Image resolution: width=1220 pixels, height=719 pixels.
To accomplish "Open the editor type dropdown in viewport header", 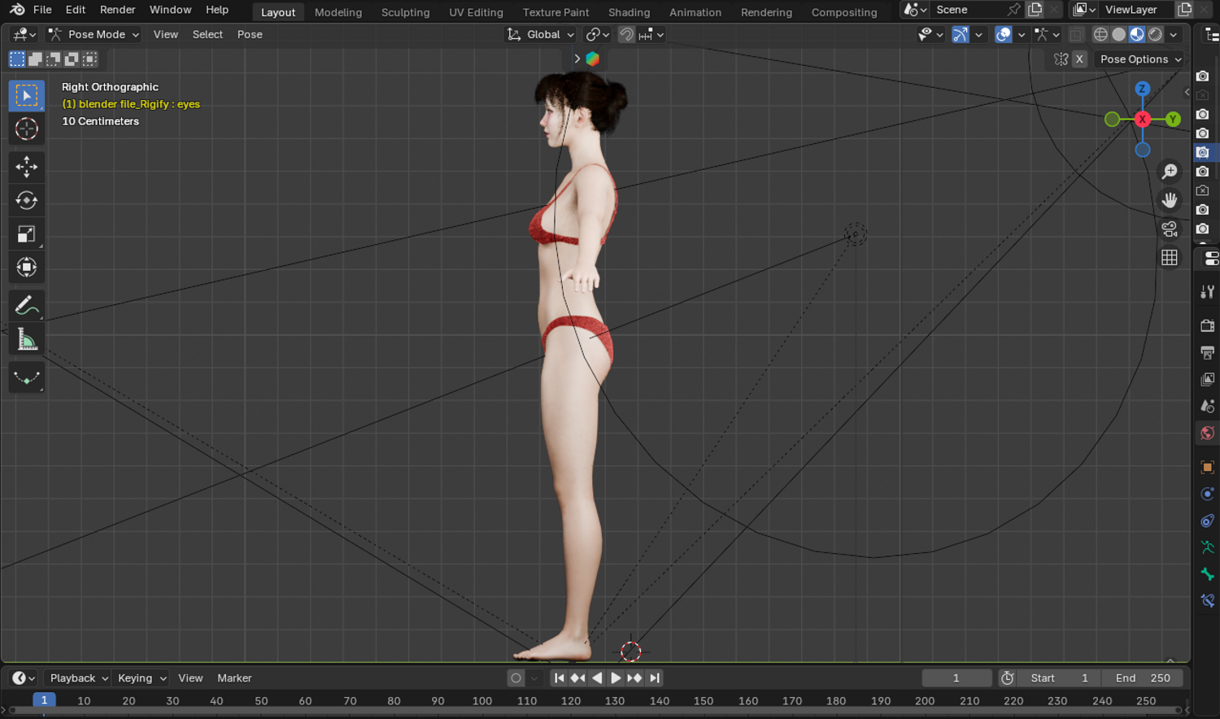I will click(x=24, y=34).
